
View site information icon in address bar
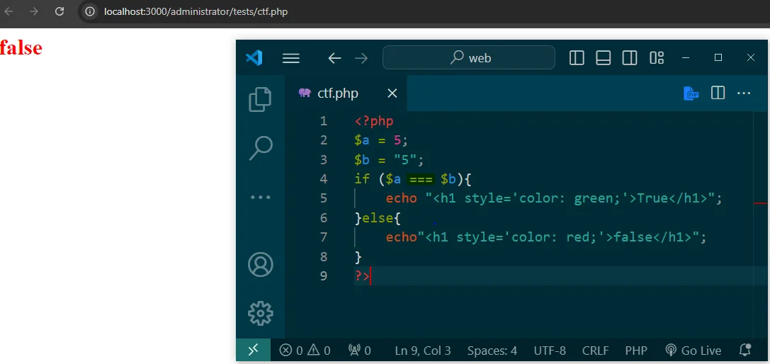pyautogui.click(x=90, y=11)
